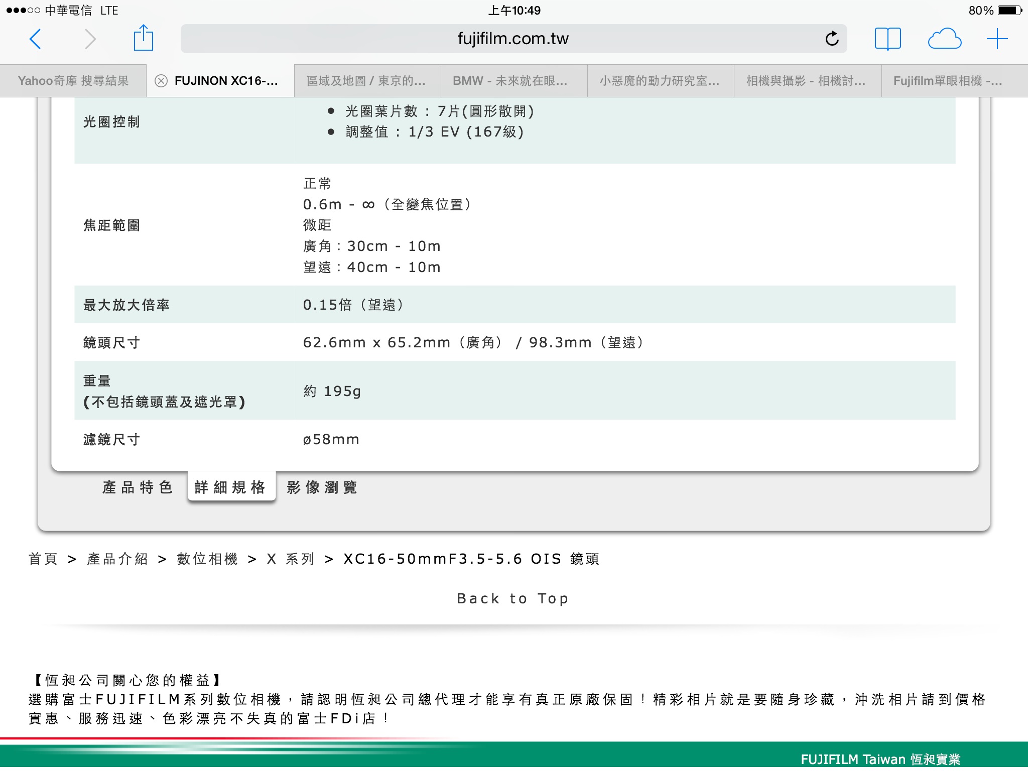Open the 影像瀏覽 section tab

322,487
